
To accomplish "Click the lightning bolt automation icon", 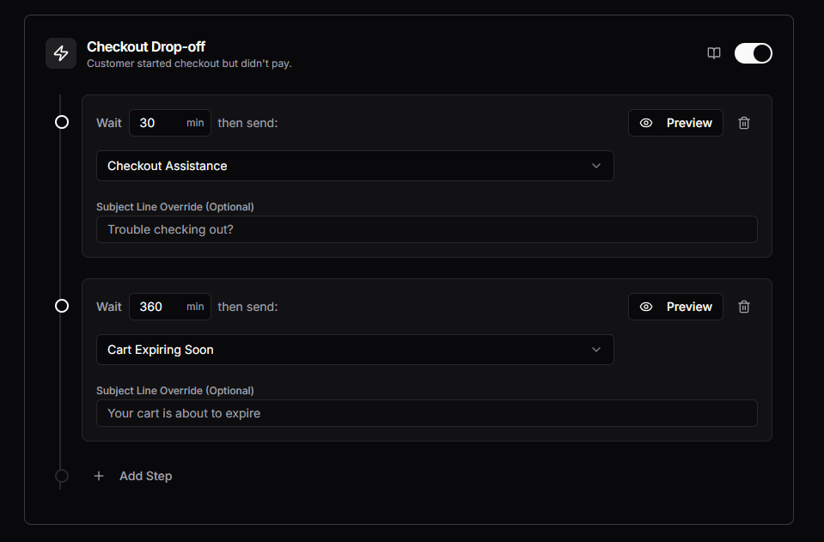I will click(x=60, y=52).
